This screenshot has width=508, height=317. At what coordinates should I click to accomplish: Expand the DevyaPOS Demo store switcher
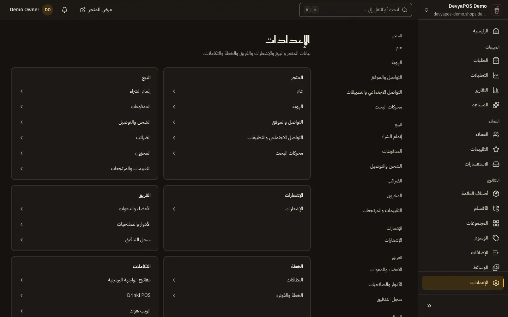(x=427, y=10)
